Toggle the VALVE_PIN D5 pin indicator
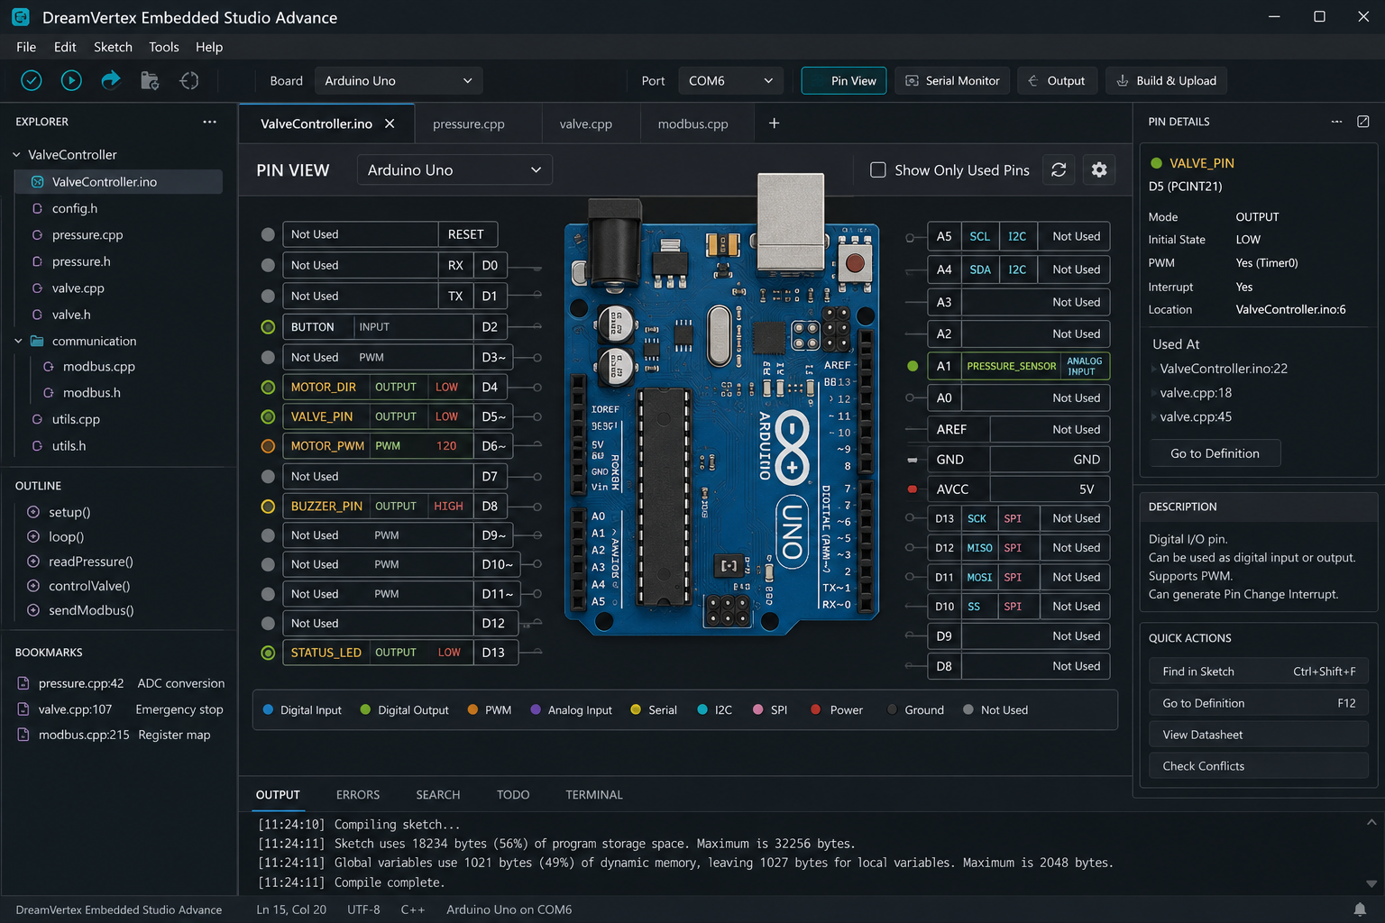 click(x=268, y=416)
